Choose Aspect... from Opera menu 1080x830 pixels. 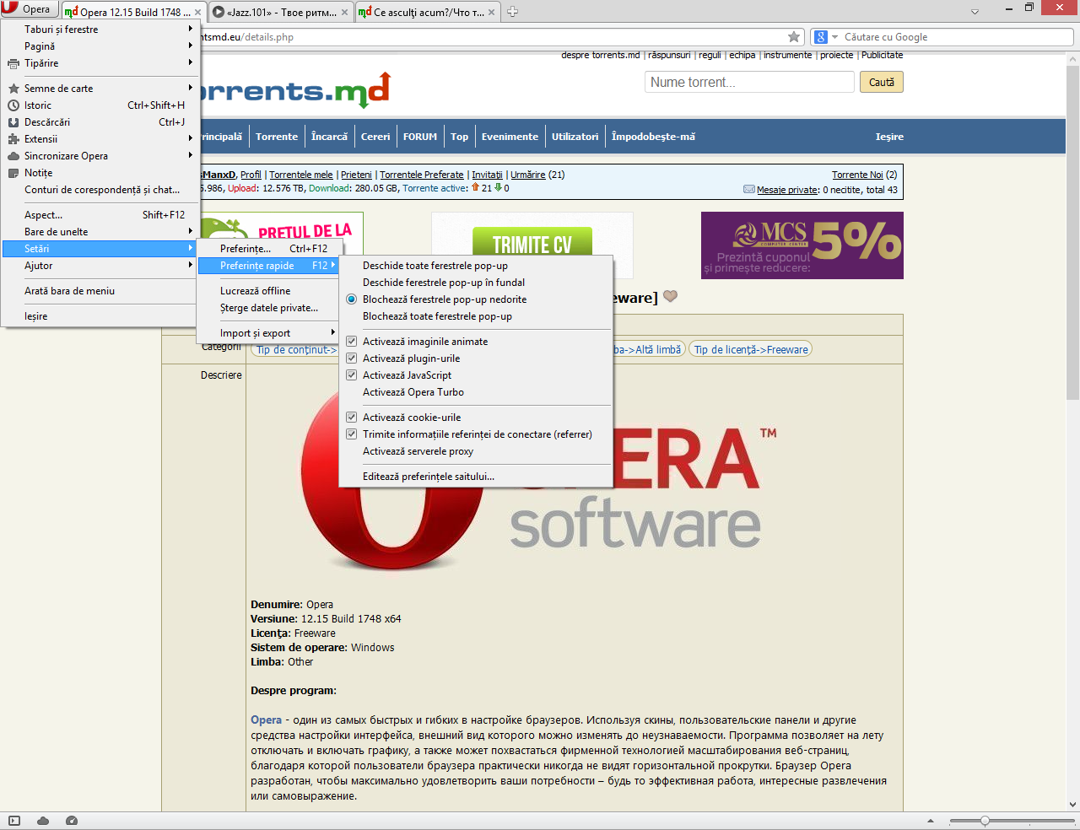pos(100,215)
